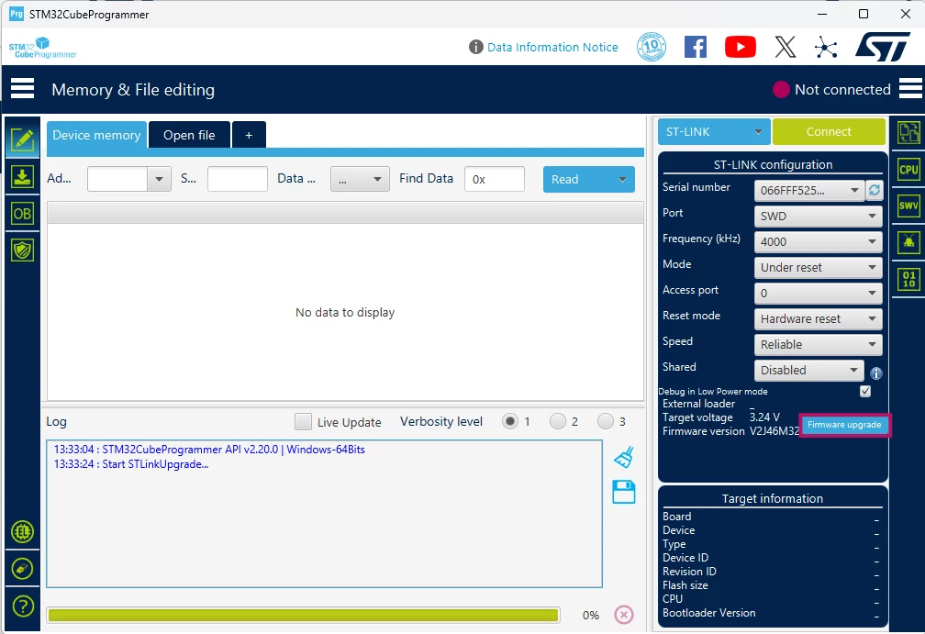Open the Memory & File editing pencil icon
Screen dimensions: 925x634
(22, 139)
